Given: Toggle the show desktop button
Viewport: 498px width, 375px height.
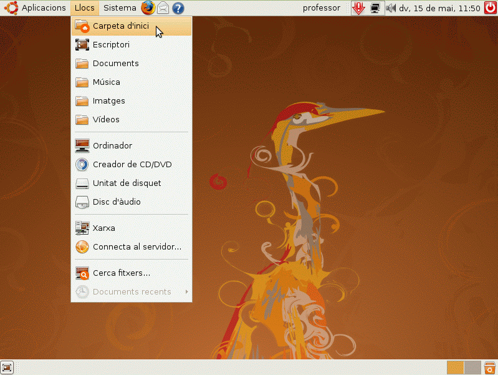Looking at the screenshot, I should pos(7,367).
